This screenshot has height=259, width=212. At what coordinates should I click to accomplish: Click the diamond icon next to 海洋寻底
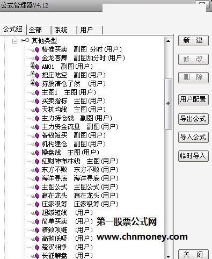coord(37,178)
